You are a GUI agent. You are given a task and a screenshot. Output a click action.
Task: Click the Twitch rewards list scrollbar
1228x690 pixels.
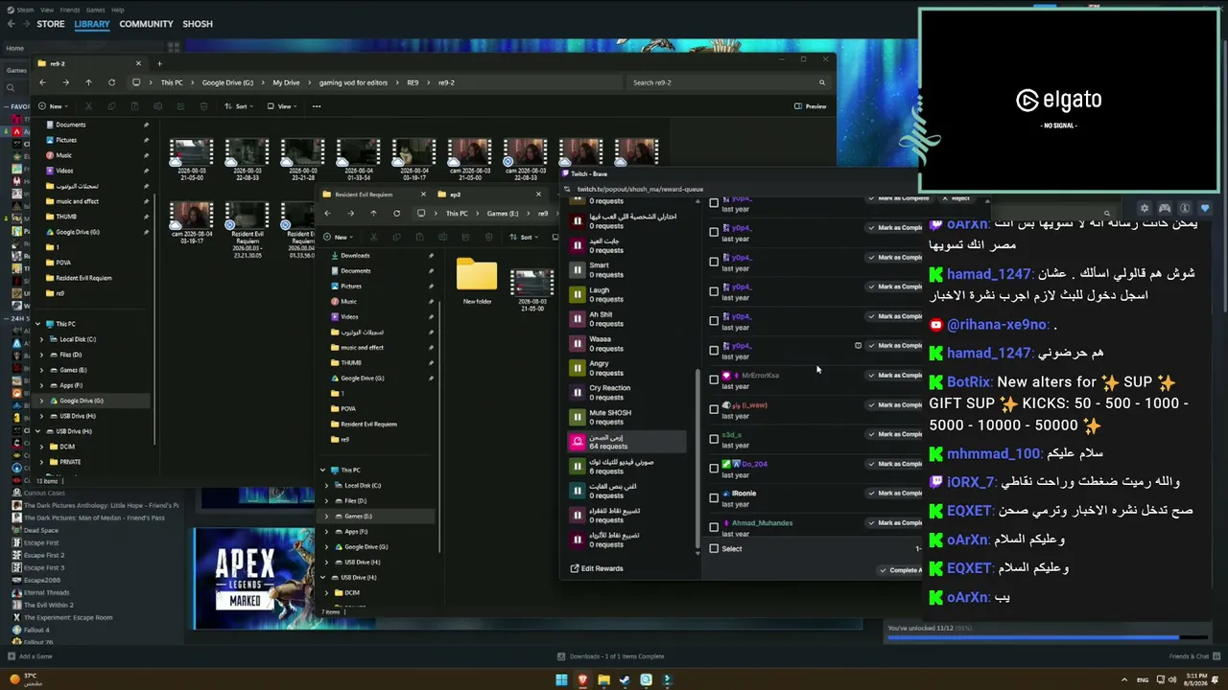point(697,460)
